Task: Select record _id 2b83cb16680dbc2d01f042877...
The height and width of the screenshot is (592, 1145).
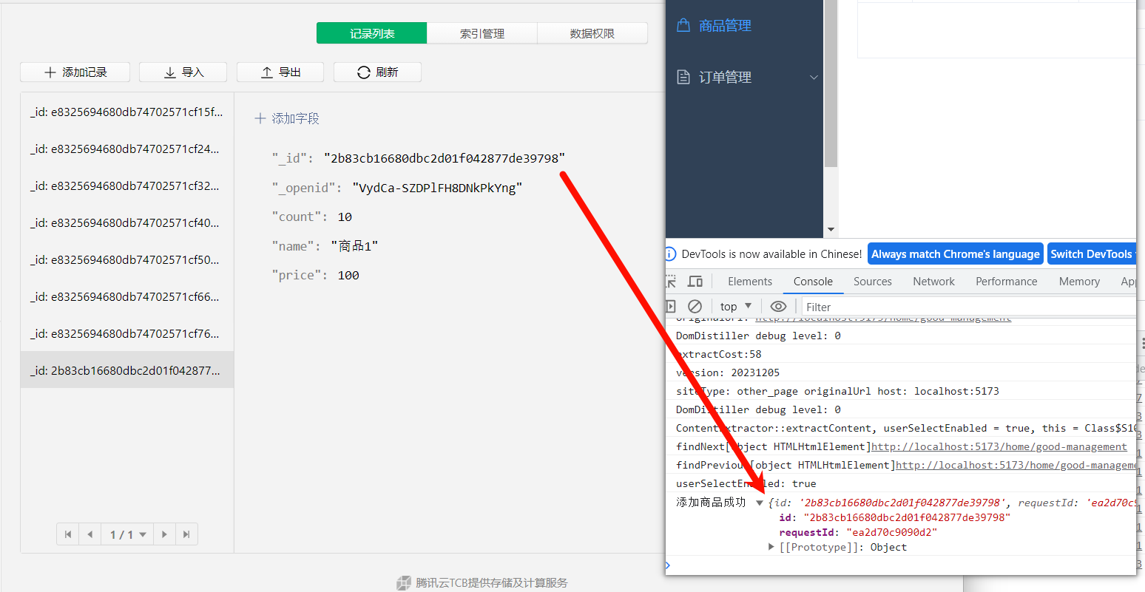Action: [x=127, y=371]
